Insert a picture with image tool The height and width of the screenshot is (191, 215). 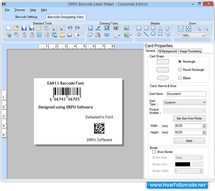coord(107,28)
